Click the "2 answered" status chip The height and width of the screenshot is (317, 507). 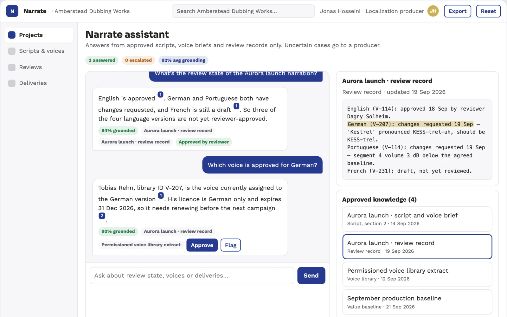tap(102, 60)
